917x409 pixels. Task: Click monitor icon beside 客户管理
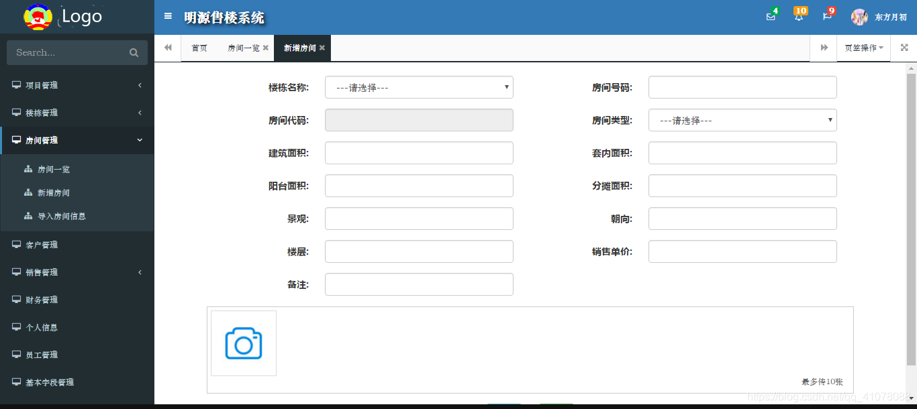pyautogui.click(x=16, y=245)
